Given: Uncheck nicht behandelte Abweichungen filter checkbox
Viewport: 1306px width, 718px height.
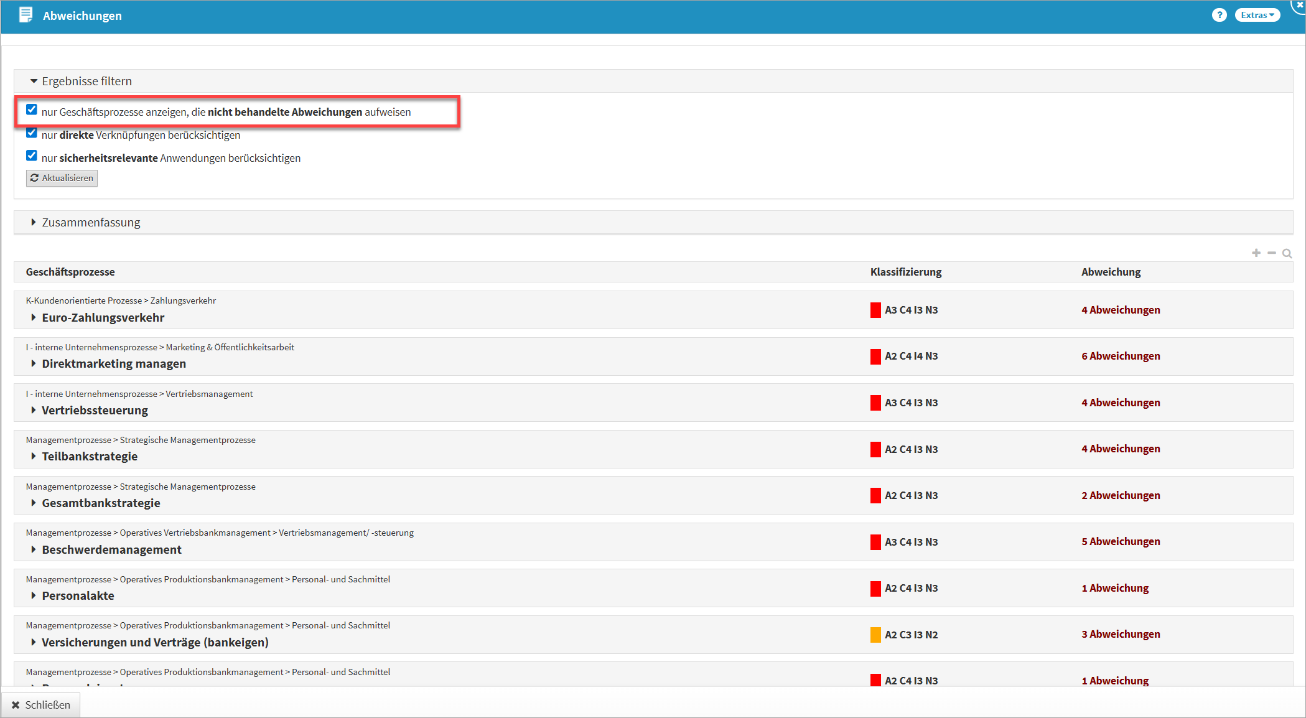Looking at the screenshot, I should (x=32, y=110).
